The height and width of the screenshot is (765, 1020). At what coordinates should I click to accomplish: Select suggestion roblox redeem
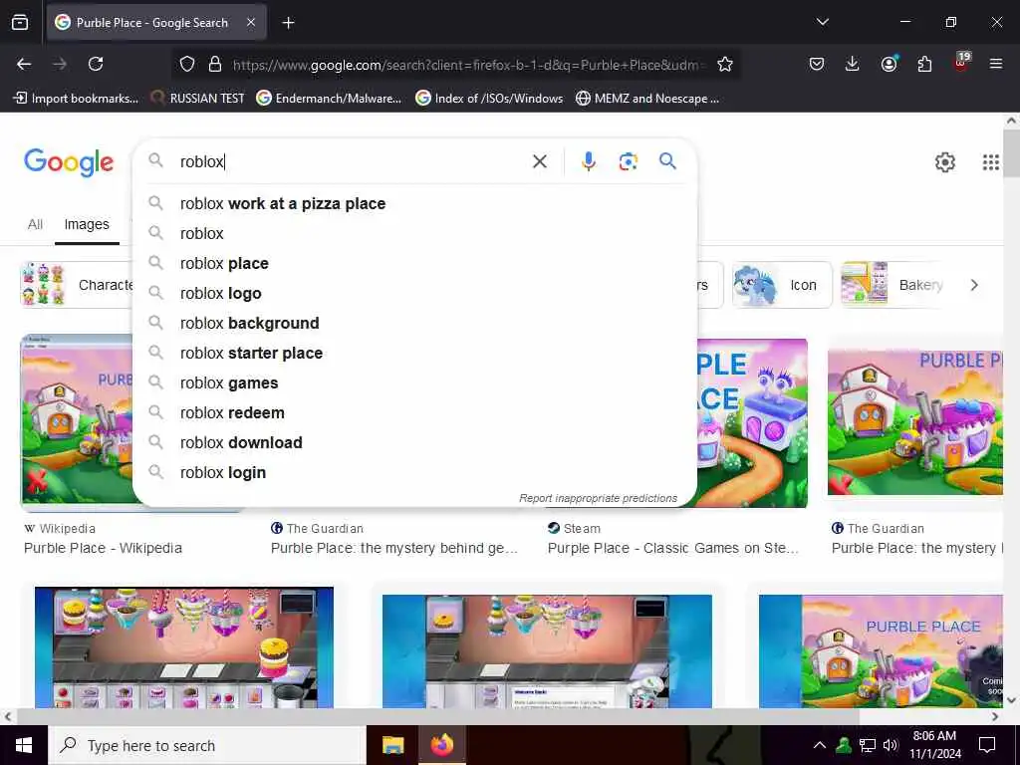414,413
